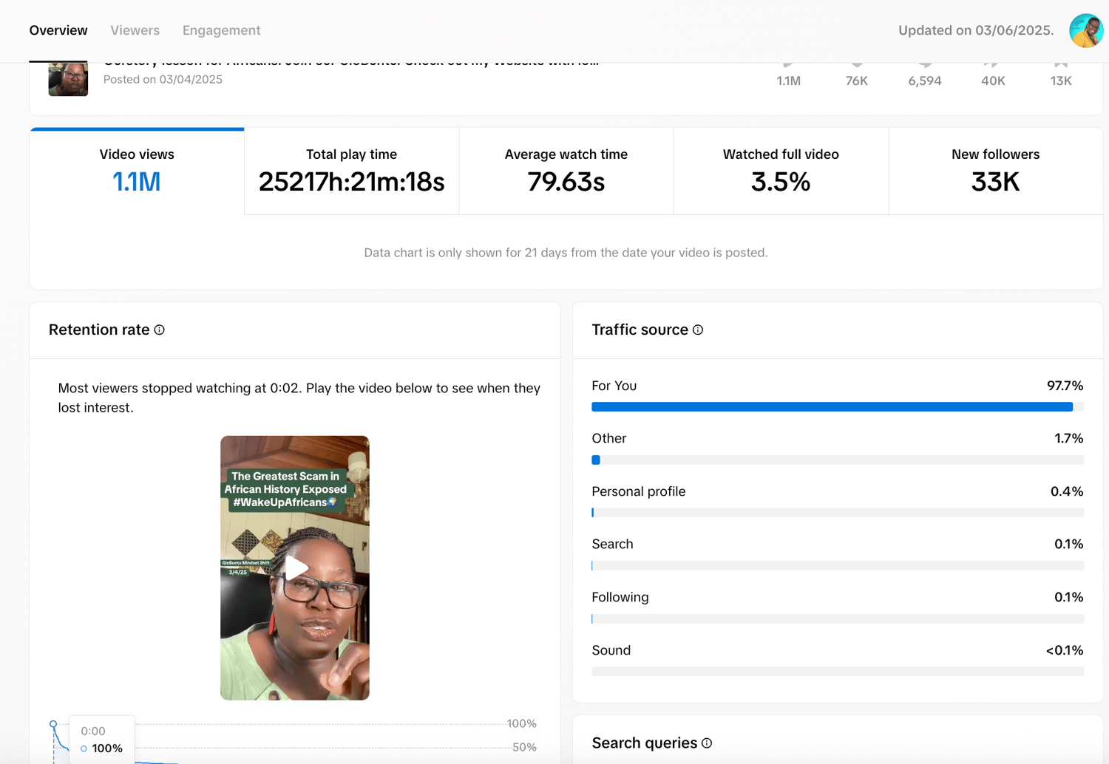
Task: Click the For You traffic bar
Action: tap(838, 407)
